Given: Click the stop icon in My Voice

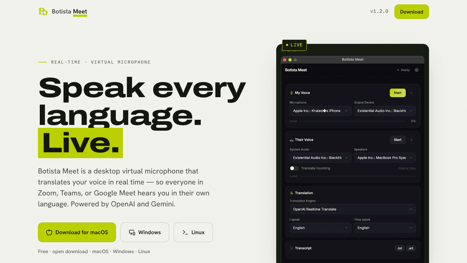Looking at the screenshot, I should 412,93.
